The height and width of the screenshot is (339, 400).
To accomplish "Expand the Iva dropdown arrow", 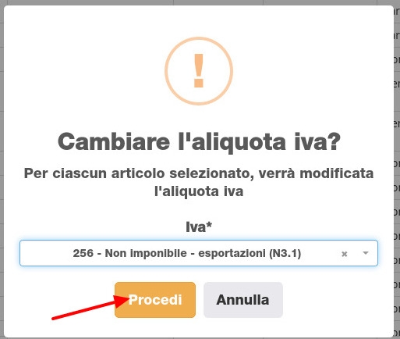I will tap(366, 253).
